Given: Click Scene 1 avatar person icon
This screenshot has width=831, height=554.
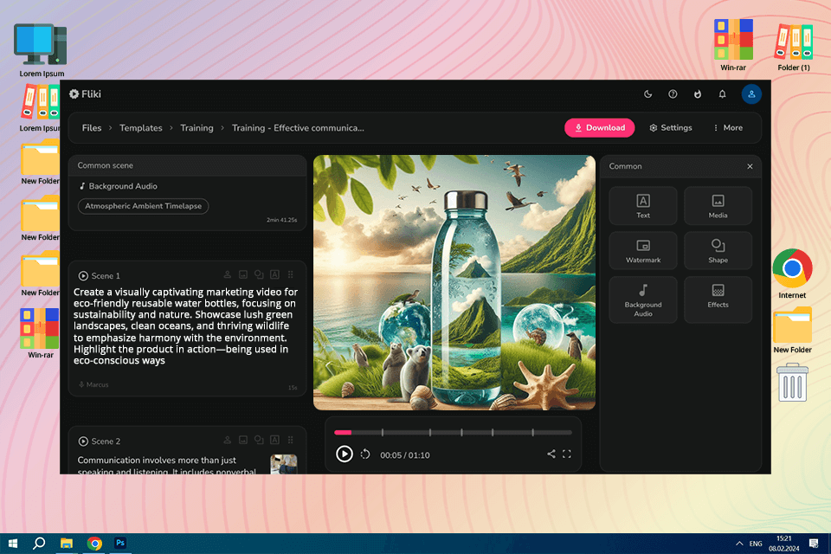Looking at the screenshot, I should click(227, 274).
